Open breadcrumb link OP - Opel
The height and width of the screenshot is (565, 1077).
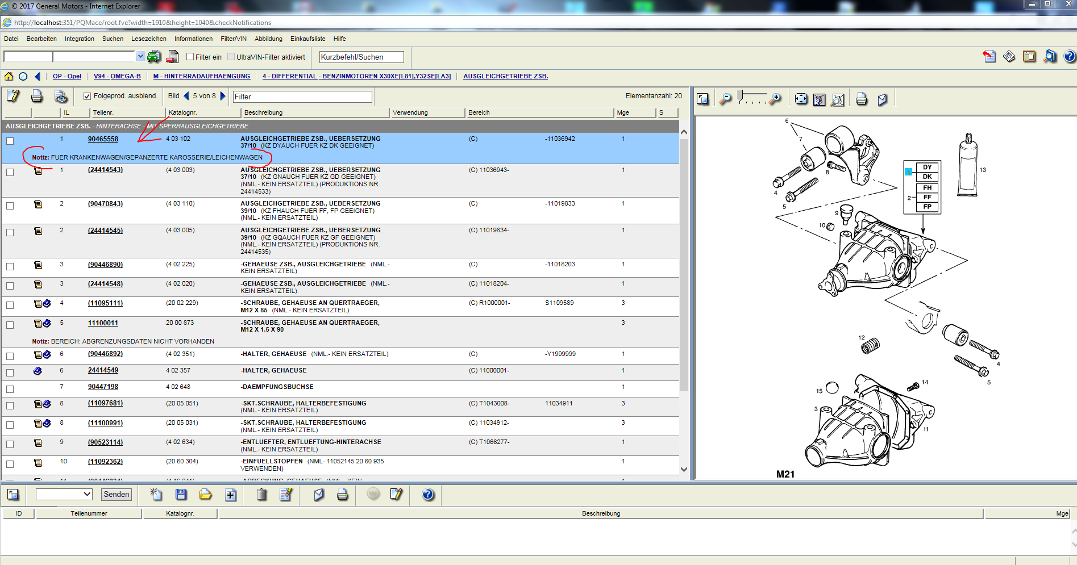point(67,76)
